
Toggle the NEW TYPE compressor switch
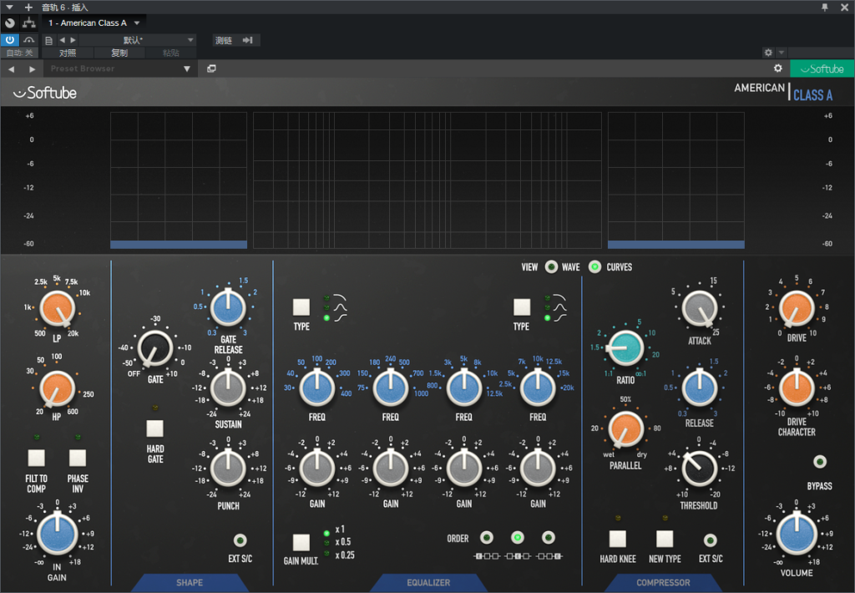pyautogui.click(x=664, y=539)
